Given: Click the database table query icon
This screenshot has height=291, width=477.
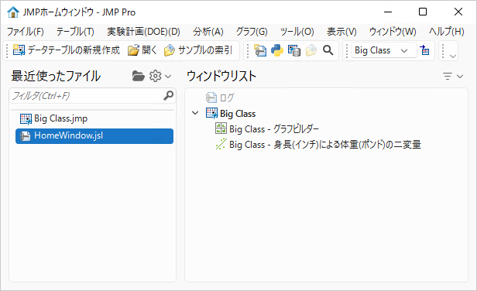Looking at the screenshot, I should click(294, 50).
